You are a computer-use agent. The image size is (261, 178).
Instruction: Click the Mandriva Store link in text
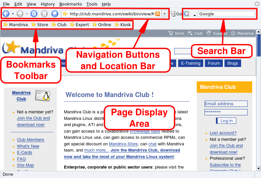coord(123,144)
